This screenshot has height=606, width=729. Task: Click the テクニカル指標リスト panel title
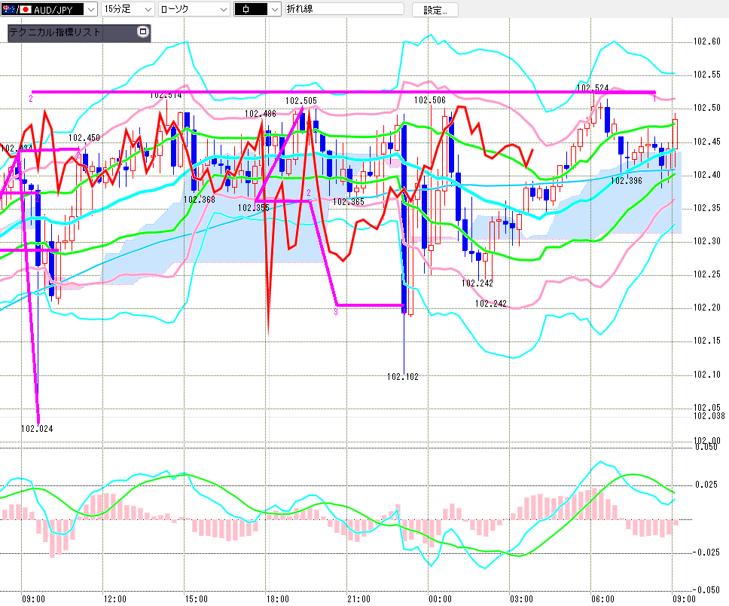click(55, 32)
